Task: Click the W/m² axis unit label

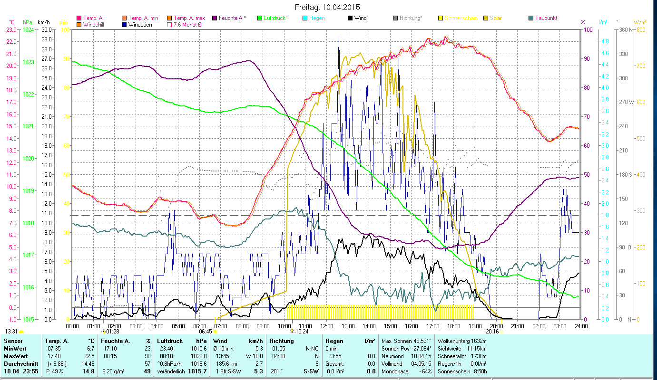Action: pos(639,22)
